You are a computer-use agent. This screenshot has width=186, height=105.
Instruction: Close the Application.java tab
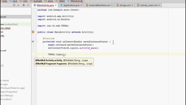click(81, 5)
